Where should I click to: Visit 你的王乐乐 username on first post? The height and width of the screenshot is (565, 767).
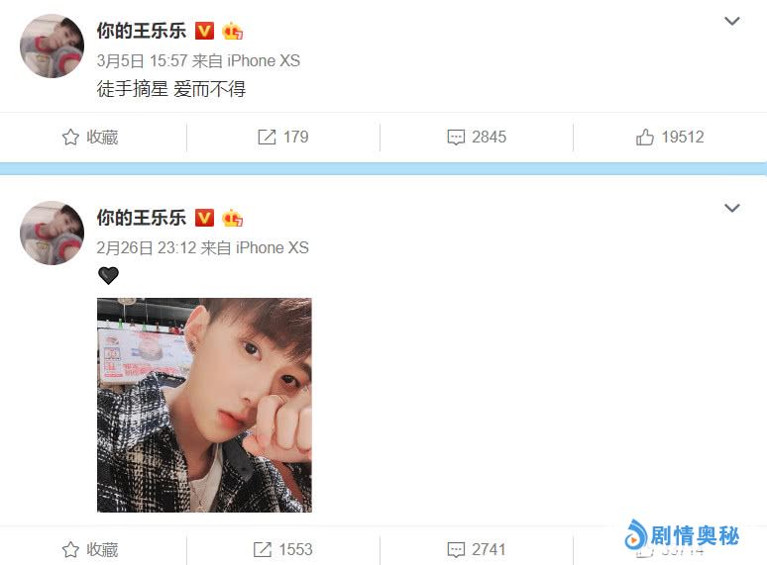click(142, 31)
